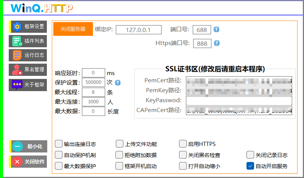Show help icon beside 保护设置
The width and height of the screenshot is (304, 178).
pos(118,83)
